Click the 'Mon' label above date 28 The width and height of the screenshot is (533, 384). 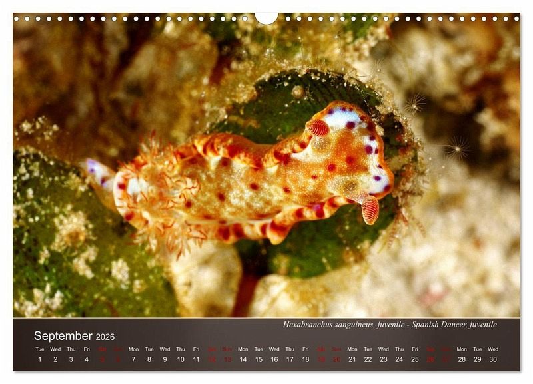[462, 349]
